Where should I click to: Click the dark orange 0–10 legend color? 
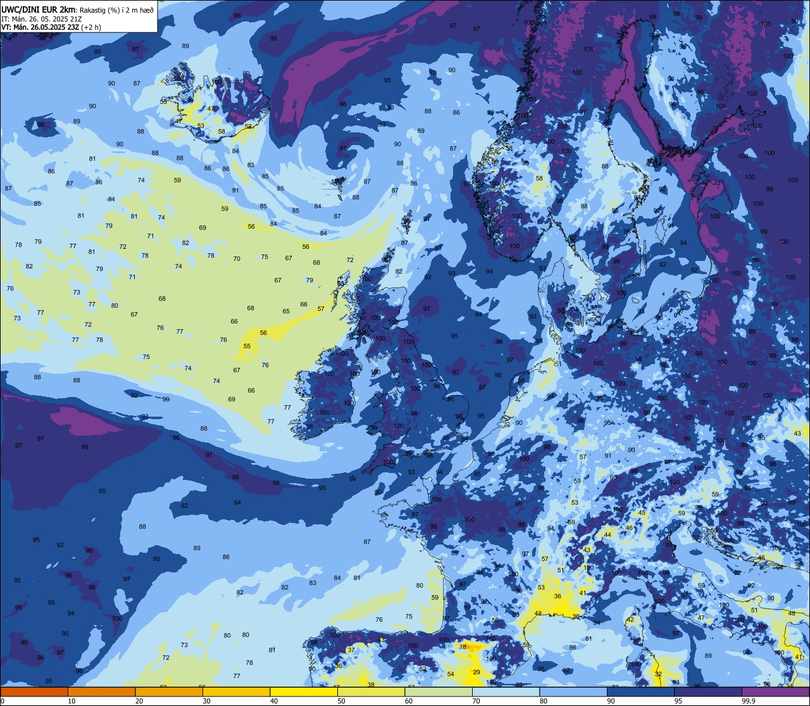pyautogui.click(x=34, y=691)
